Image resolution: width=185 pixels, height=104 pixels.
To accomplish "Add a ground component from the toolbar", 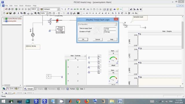I will [96, 13].
